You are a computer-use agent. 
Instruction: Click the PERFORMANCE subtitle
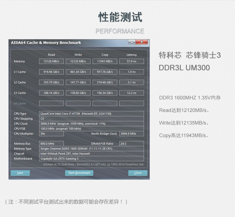point(120,31)
